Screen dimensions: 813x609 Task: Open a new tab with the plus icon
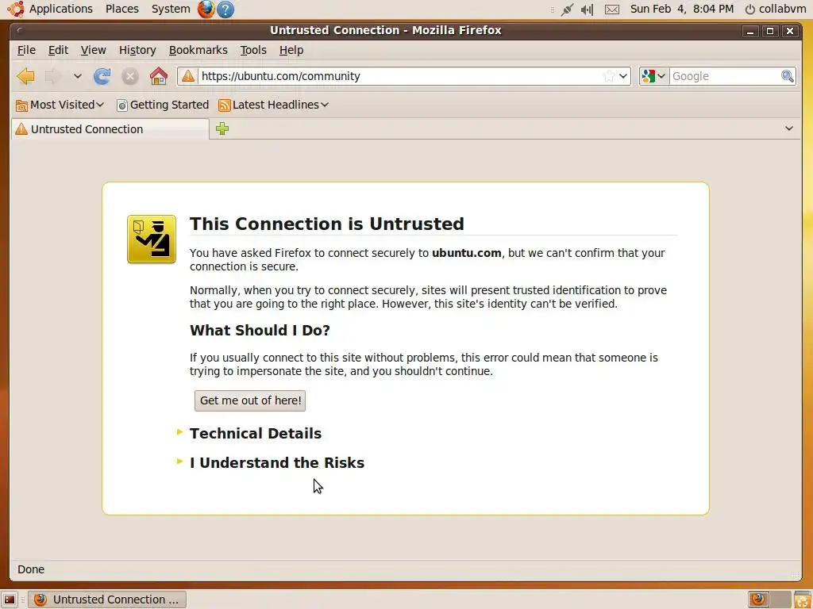tap(222, 128)
